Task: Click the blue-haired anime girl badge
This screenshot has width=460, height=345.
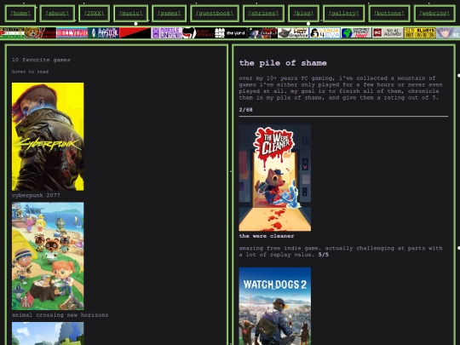Action: click(x=448, y=33)
